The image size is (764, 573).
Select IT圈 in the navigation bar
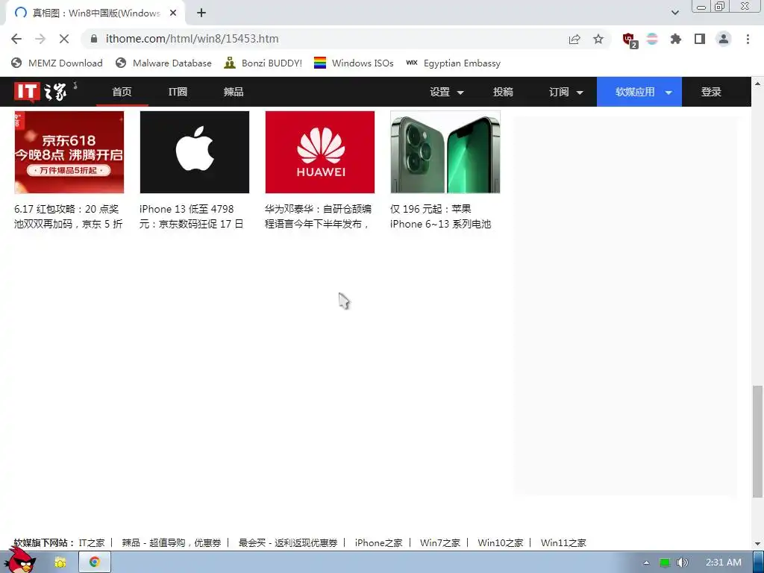point(178,92)
